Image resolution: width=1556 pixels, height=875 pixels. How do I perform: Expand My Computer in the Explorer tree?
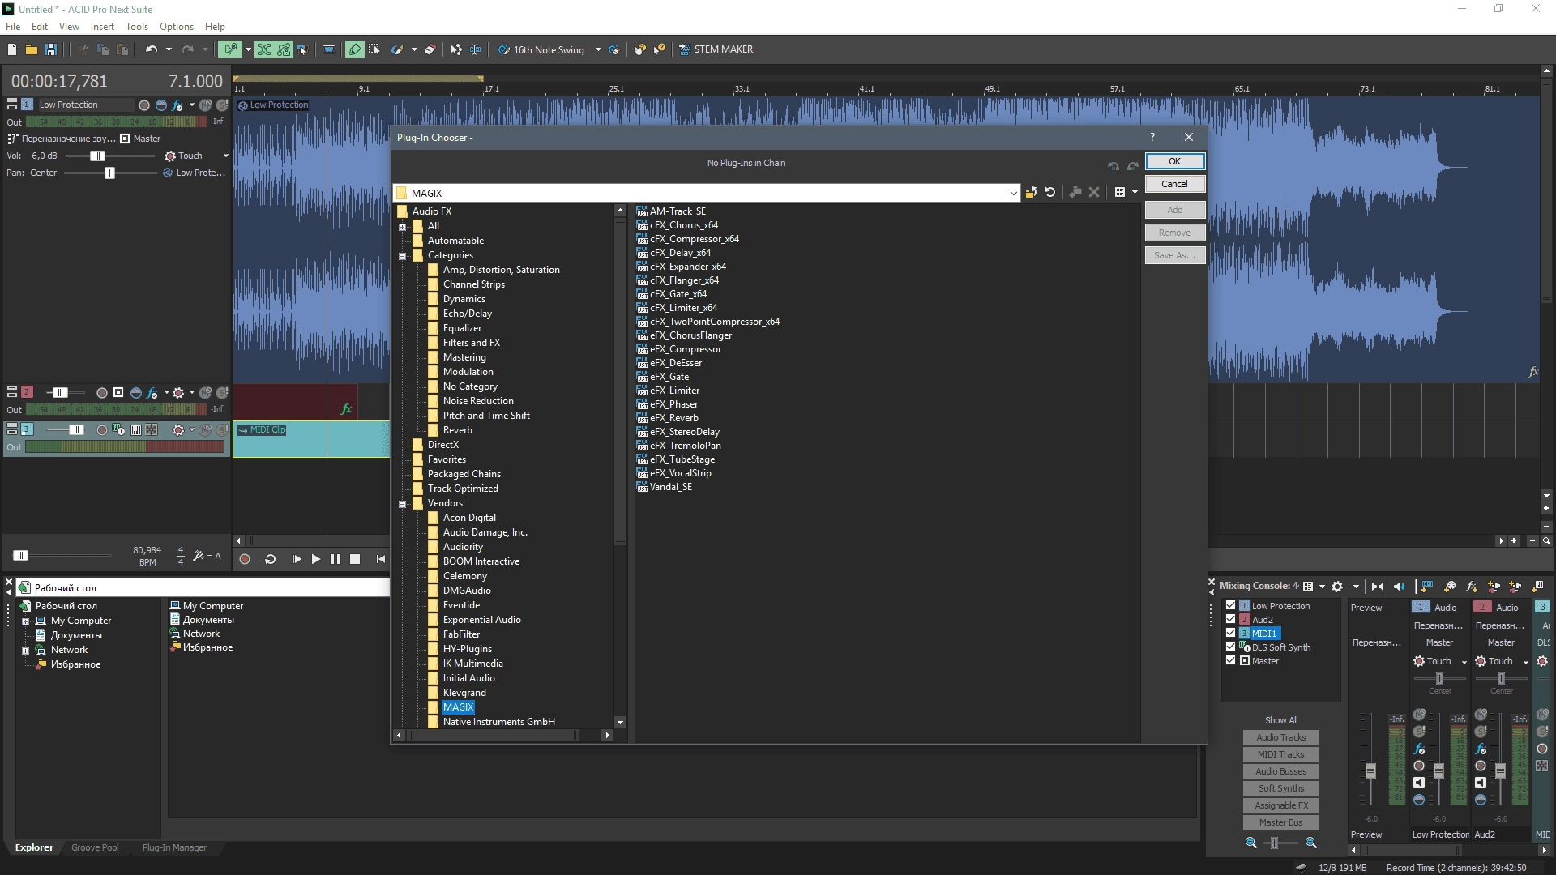(x=25, y=621)
